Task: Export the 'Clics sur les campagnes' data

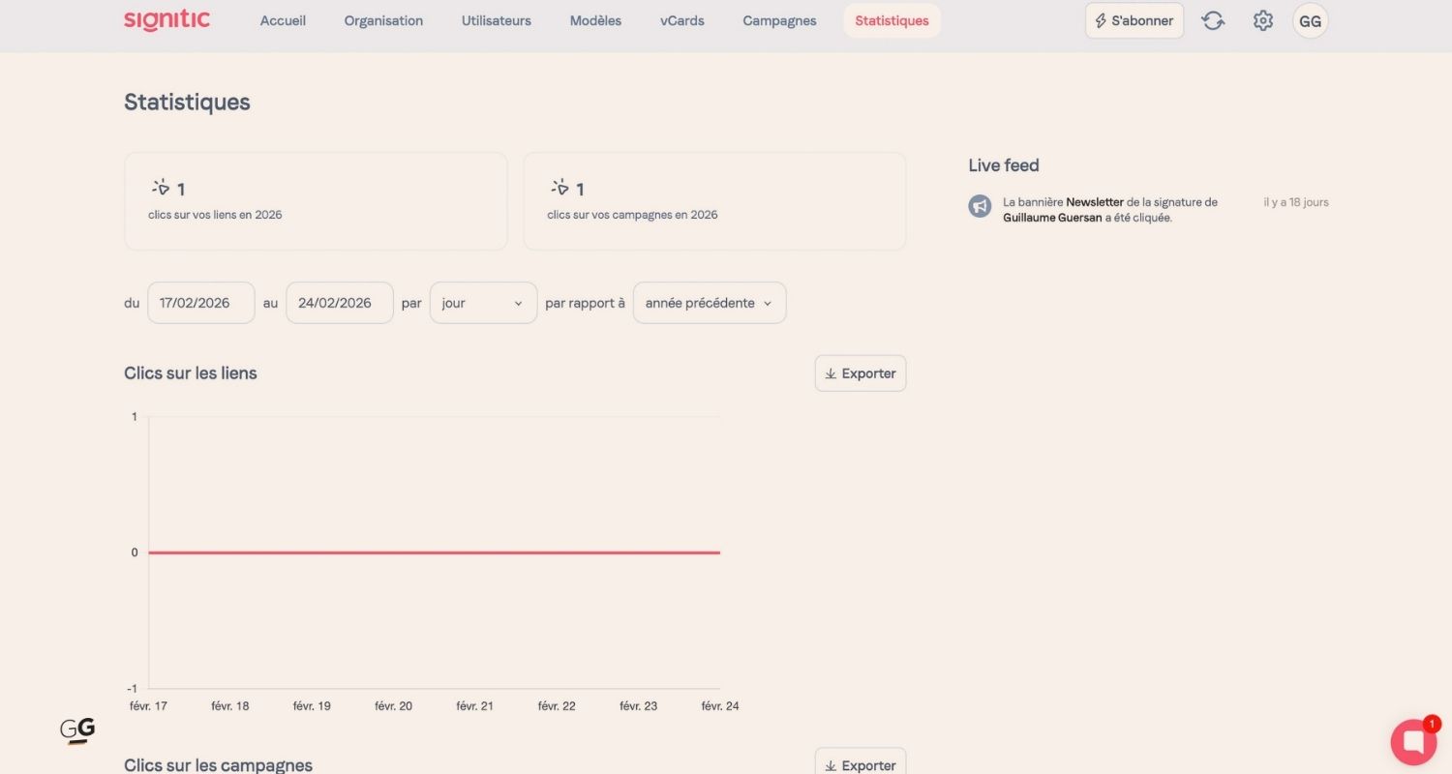Action: pos(860,762)
